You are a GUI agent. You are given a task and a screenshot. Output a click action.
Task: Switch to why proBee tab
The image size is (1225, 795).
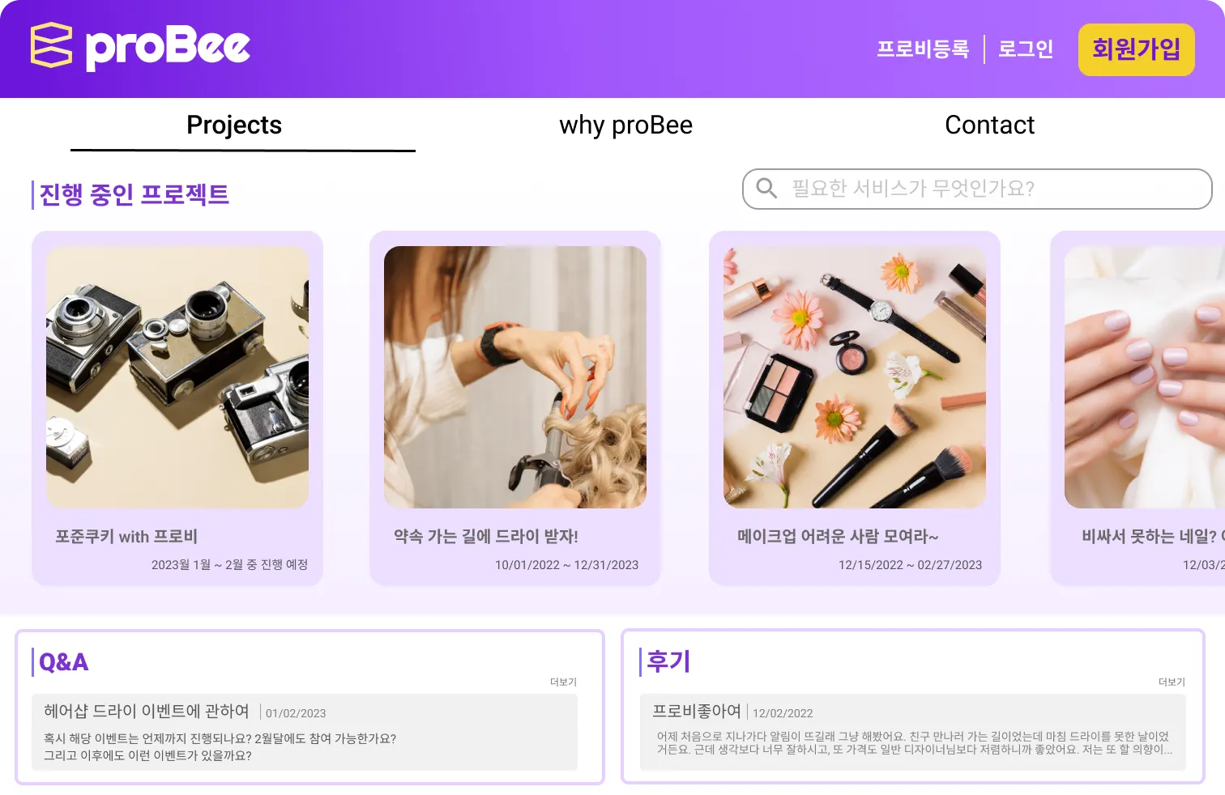[625, 125]
